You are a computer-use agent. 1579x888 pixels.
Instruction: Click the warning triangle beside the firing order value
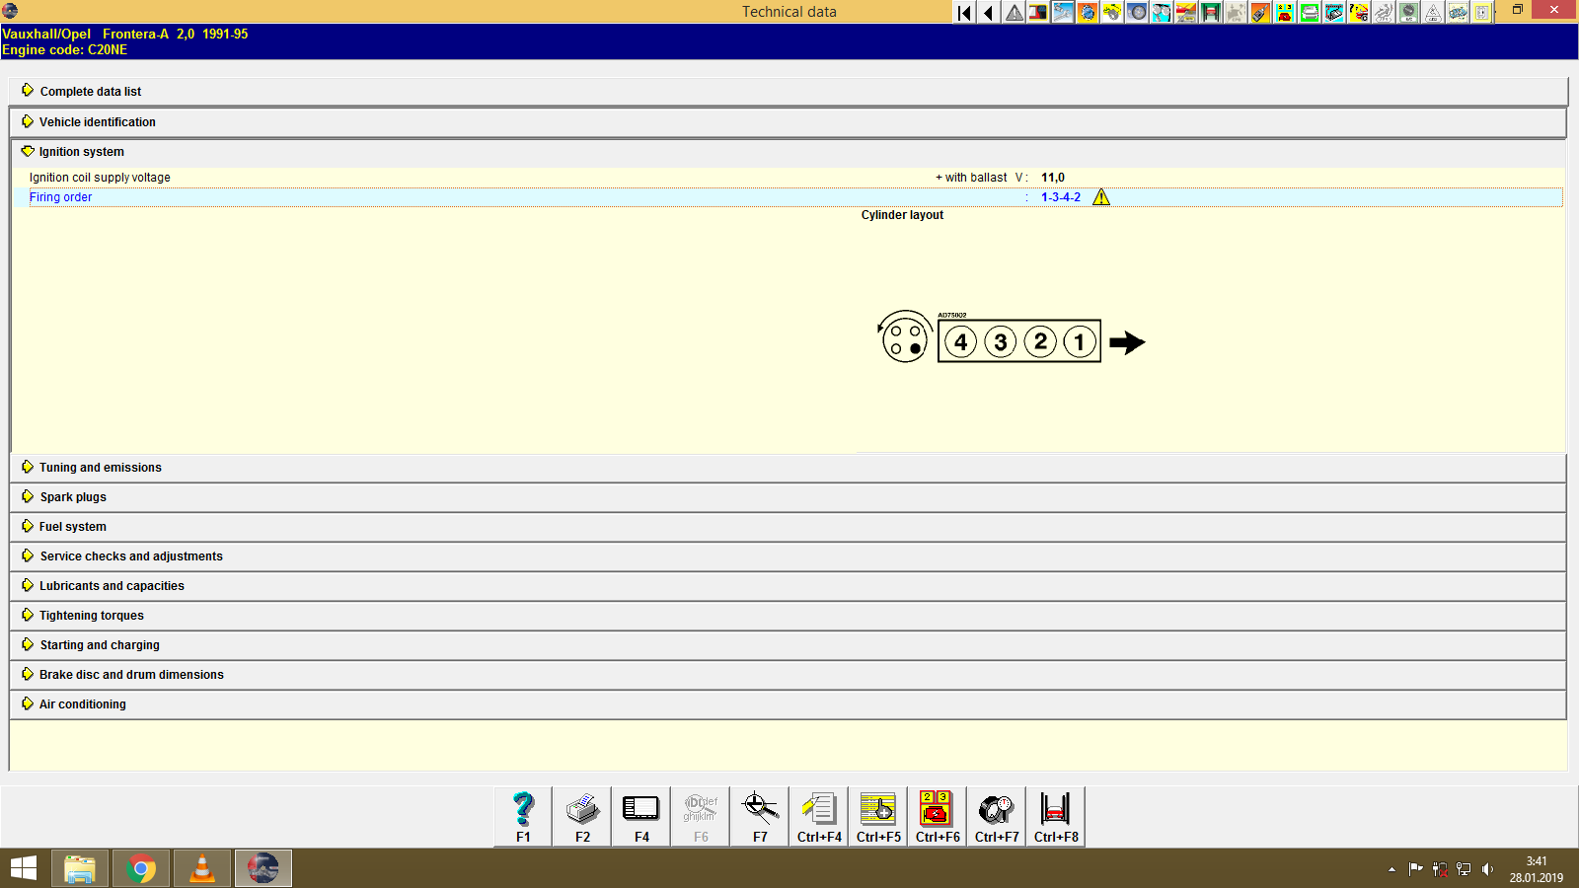[1102, 197]
